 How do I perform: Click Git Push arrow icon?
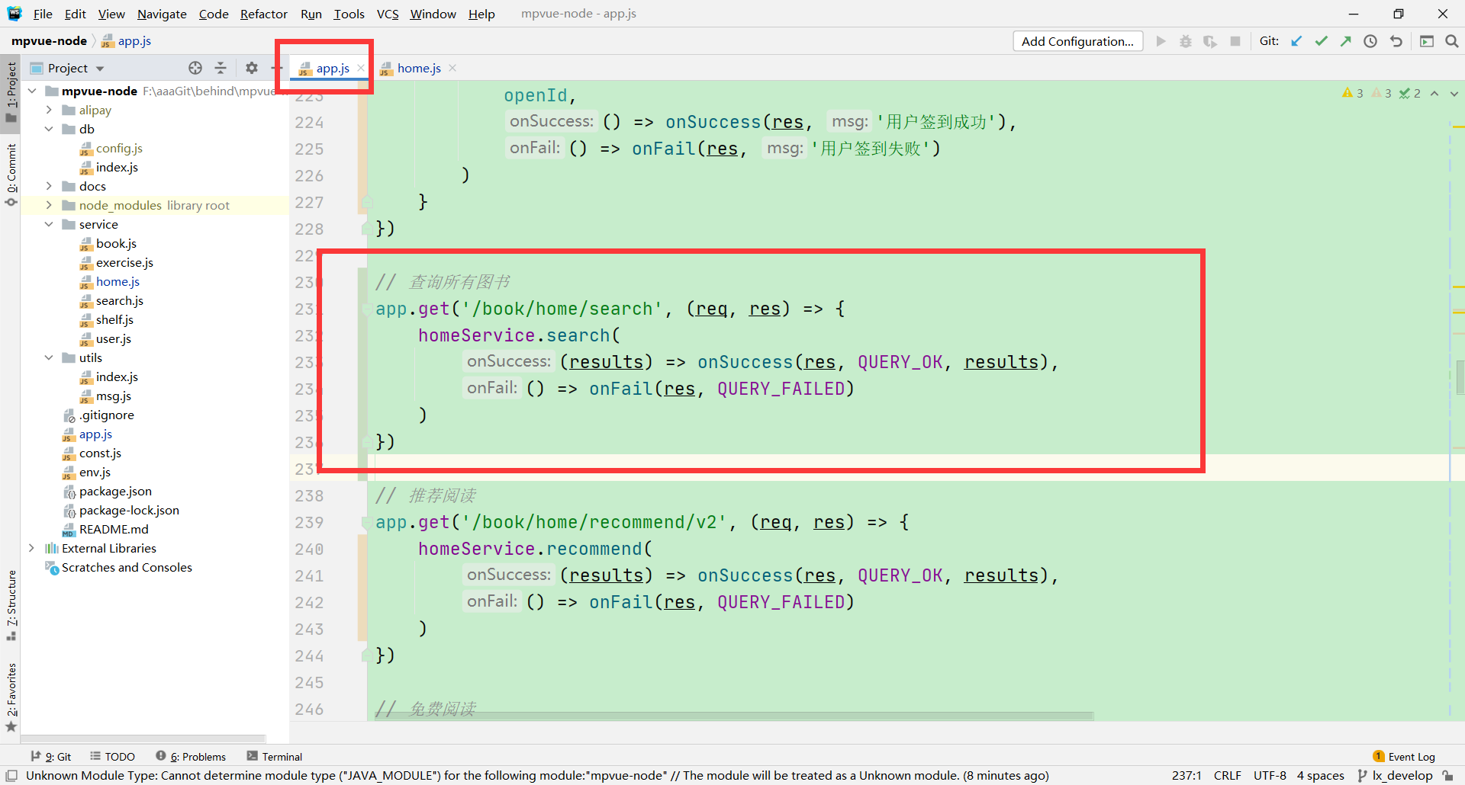tap(1345, 41)
